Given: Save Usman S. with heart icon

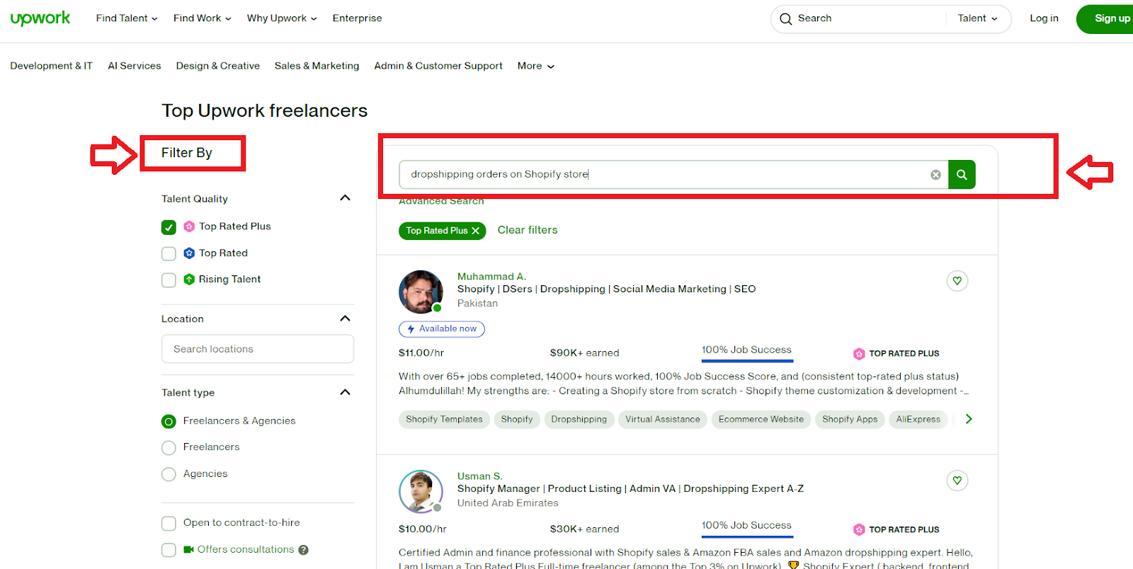Looking at the screenshot, I should 957,481.
